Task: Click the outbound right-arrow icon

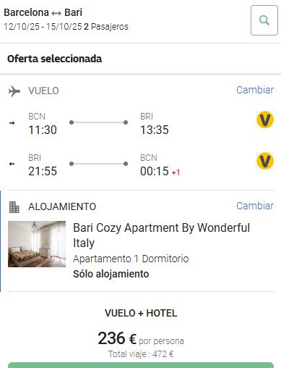Action: tap(12, 123)
